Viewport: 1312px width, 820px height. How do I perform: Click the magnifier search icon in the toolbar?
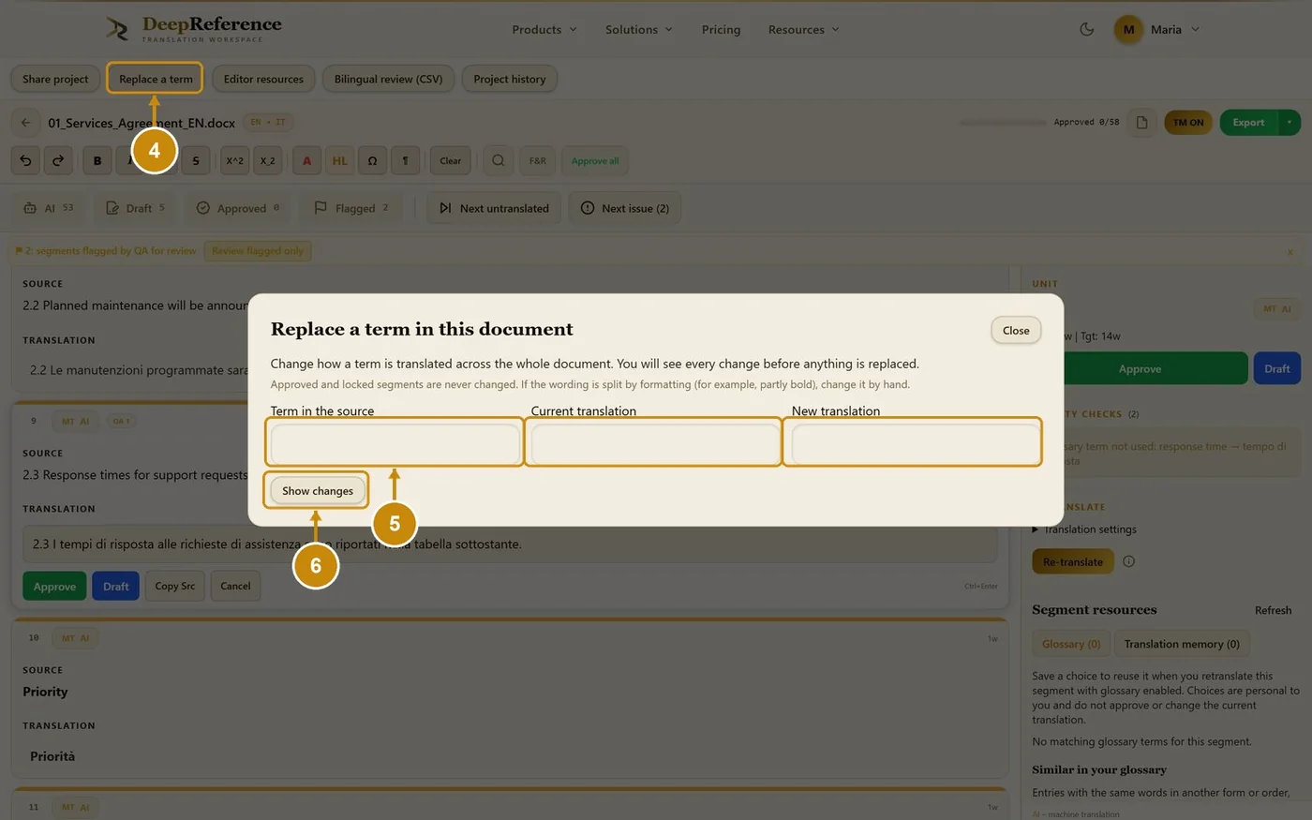tap(499, 160)
